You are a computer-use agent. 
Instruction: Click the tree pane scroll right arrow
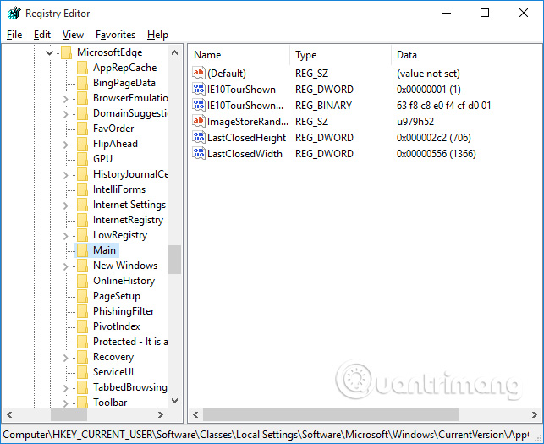160,415
